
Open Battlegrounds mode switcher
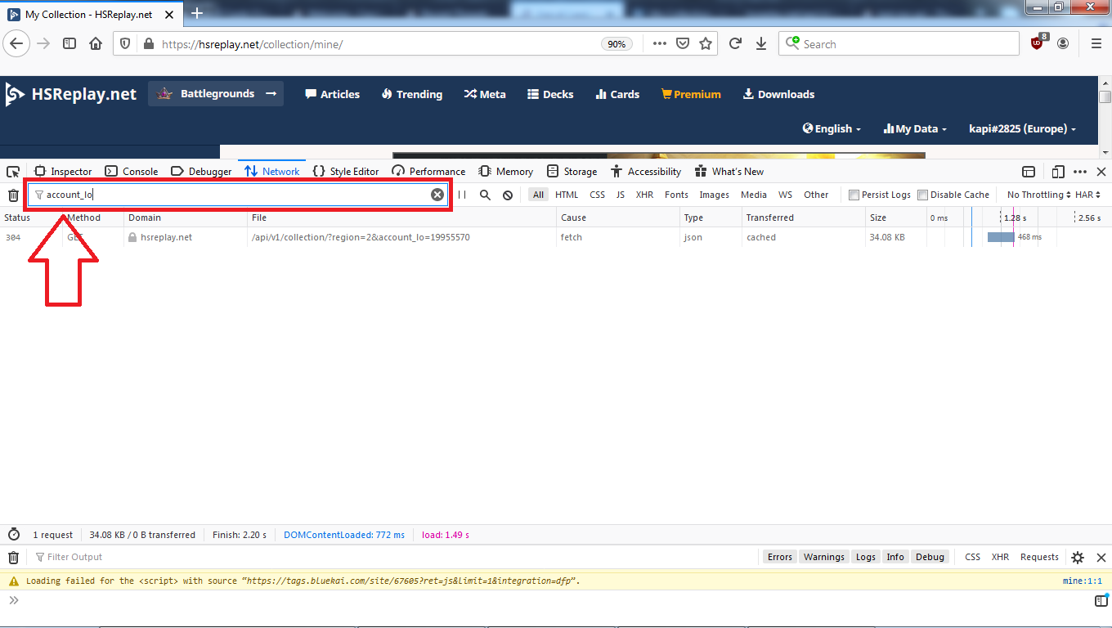point(216,94)
